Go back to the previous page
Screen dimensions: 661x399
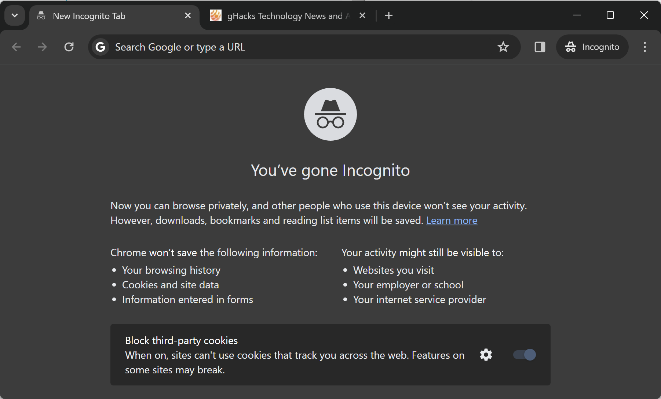click(x=16, y=47)
